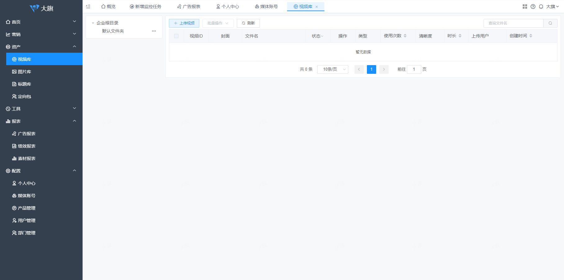The height and width of the screenshot is (280, 564).
Task: Click the 查询文件名 search input field
Action: [513, 23]
